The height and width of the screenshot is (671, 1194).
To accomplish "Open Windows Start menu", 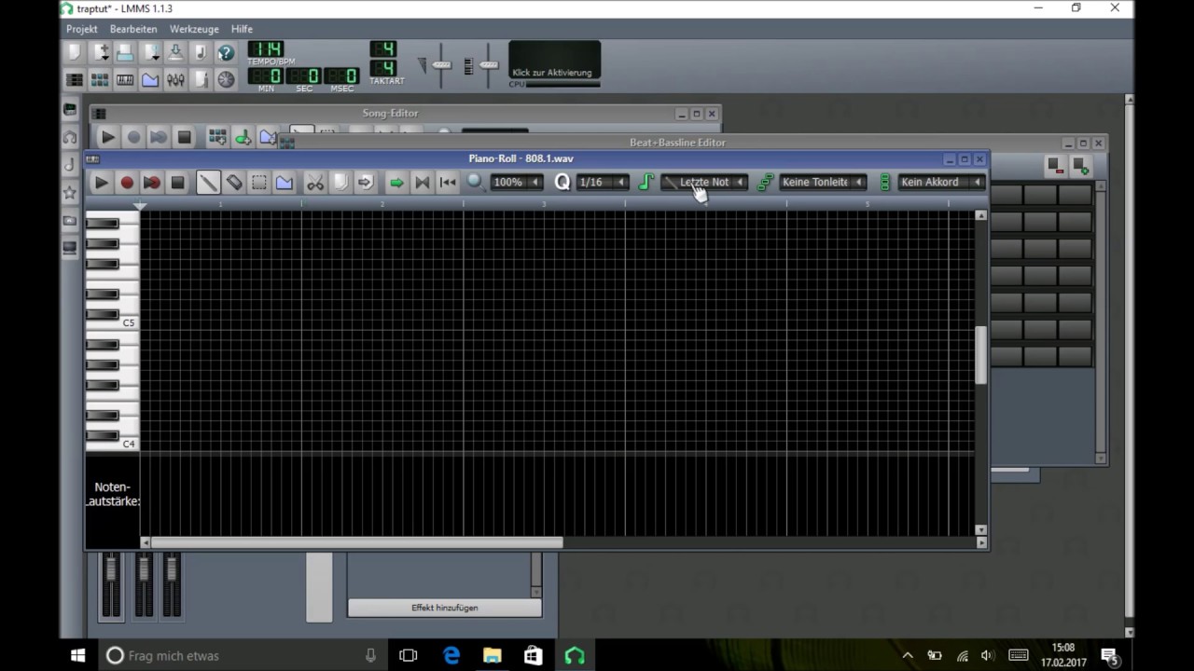I will coord(78,655).
